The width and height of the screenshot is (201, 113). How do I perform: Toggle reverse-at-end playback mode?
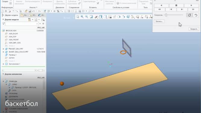(x=196, y=15)
